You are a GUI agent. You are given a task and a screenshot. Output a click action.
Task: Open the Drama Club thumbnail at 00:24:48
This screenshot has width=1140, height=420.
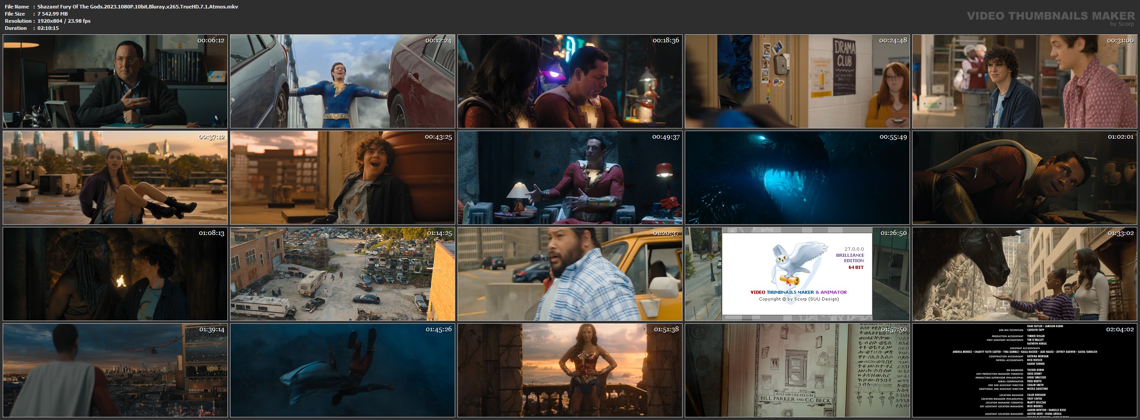click(x=797, y=82)
